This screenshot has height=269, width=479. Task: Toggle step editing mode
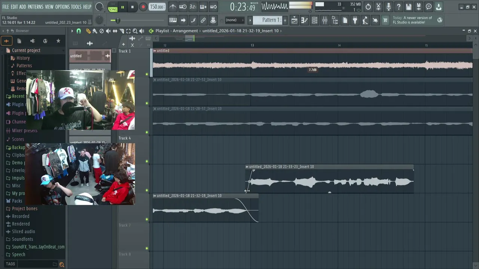tap(193, 20)
